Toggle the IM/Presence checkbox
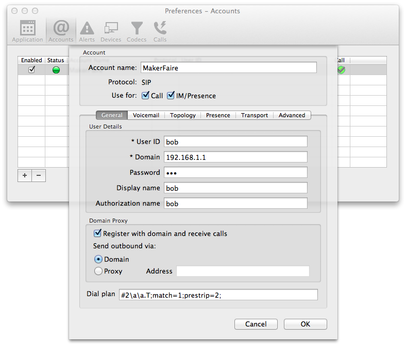Image resolution: width=406 pixels, height=345 pixels. pos(171,96)
